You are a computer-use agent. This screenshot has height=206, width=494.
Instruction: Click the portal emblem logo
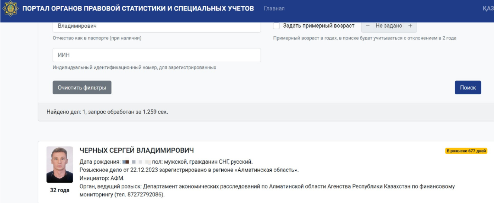point(10,8)
